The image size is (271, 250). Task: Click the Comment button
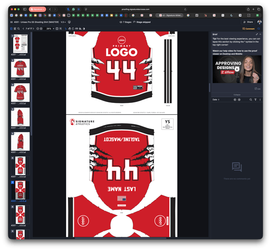point(248,29)
